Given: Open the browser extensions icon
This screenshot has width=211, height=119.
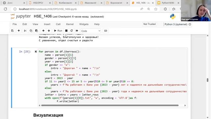Looking at the screenshot, I should [x=165, y=9].
